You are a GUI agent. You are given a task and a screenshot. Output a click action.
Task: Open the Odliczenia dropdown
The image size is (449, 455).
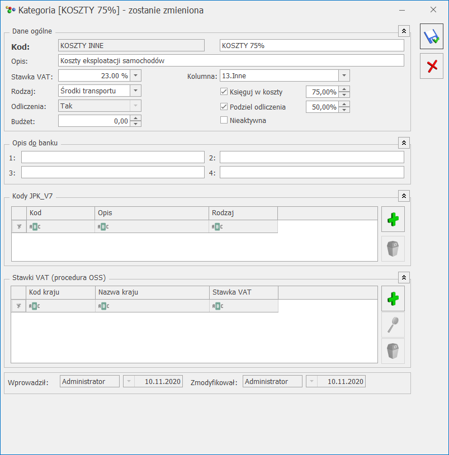[x=135, y=106]
